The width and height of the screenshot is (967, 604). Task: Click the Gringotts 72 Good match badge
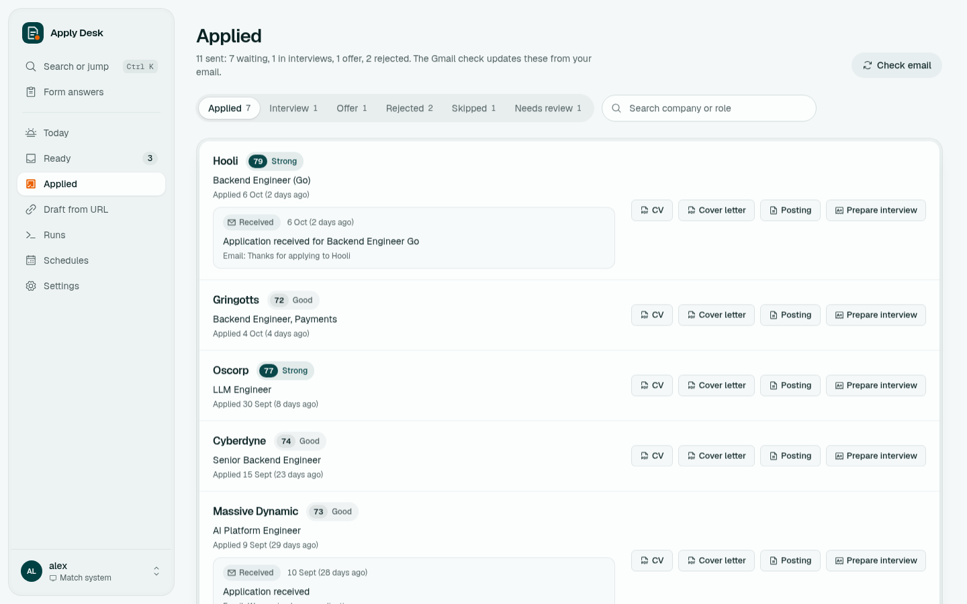[293, 300]
